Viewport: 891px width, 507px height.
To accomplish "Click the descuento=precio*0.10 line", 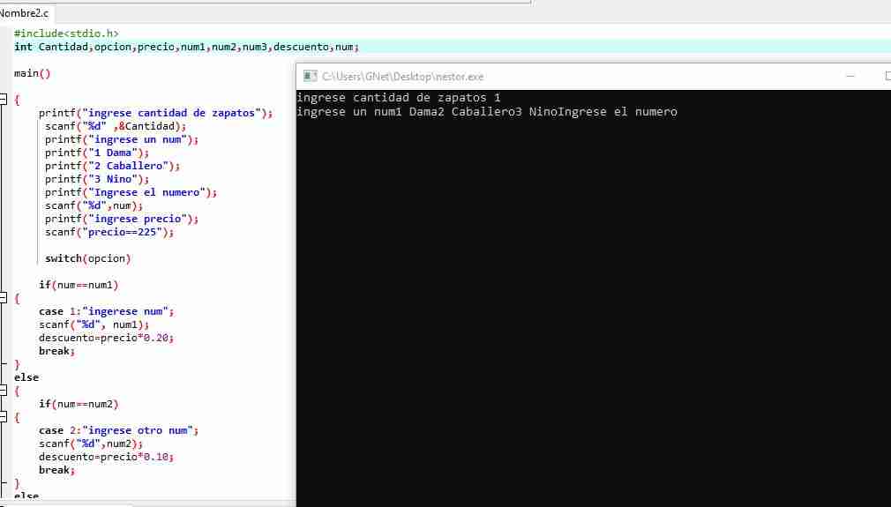I will 106,457.
